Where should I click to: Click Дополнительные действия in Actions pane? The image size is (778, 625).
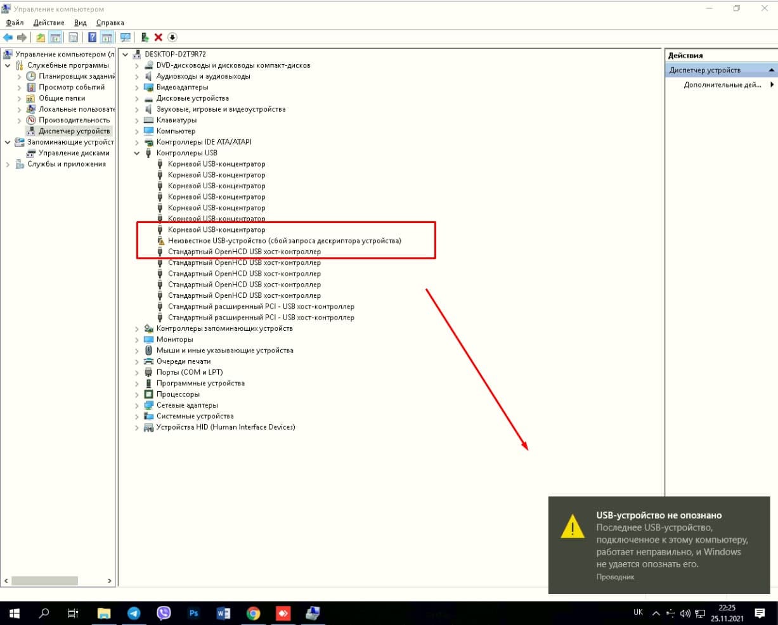tap(722, 85)
